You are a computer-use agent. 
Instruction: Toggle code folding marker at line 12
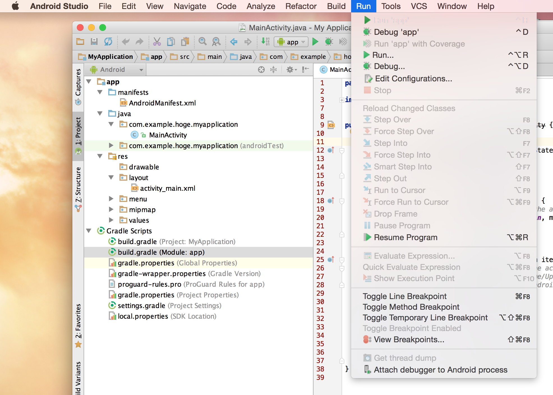tap(342, 151)
